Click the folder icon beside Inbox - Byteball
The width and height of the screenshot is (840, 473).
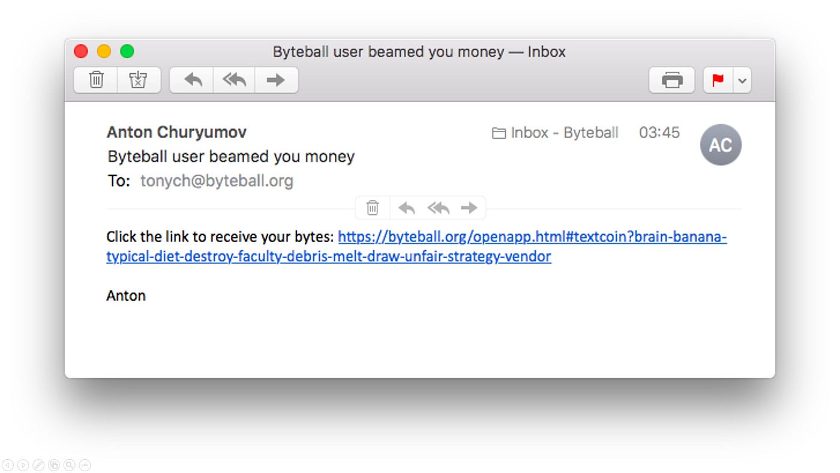point(499,133)
